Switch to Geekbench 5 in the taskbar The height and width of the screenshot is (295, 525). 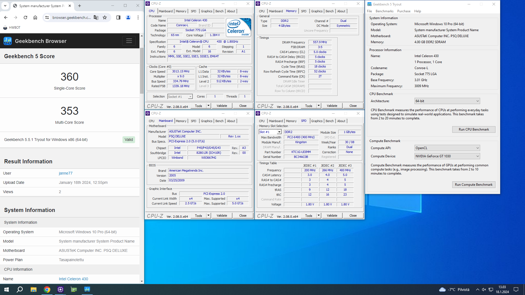pyautogui.click(x=87, y=290)
